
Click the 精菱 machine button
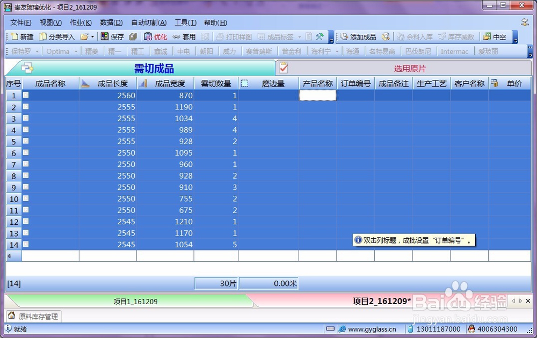92,52
